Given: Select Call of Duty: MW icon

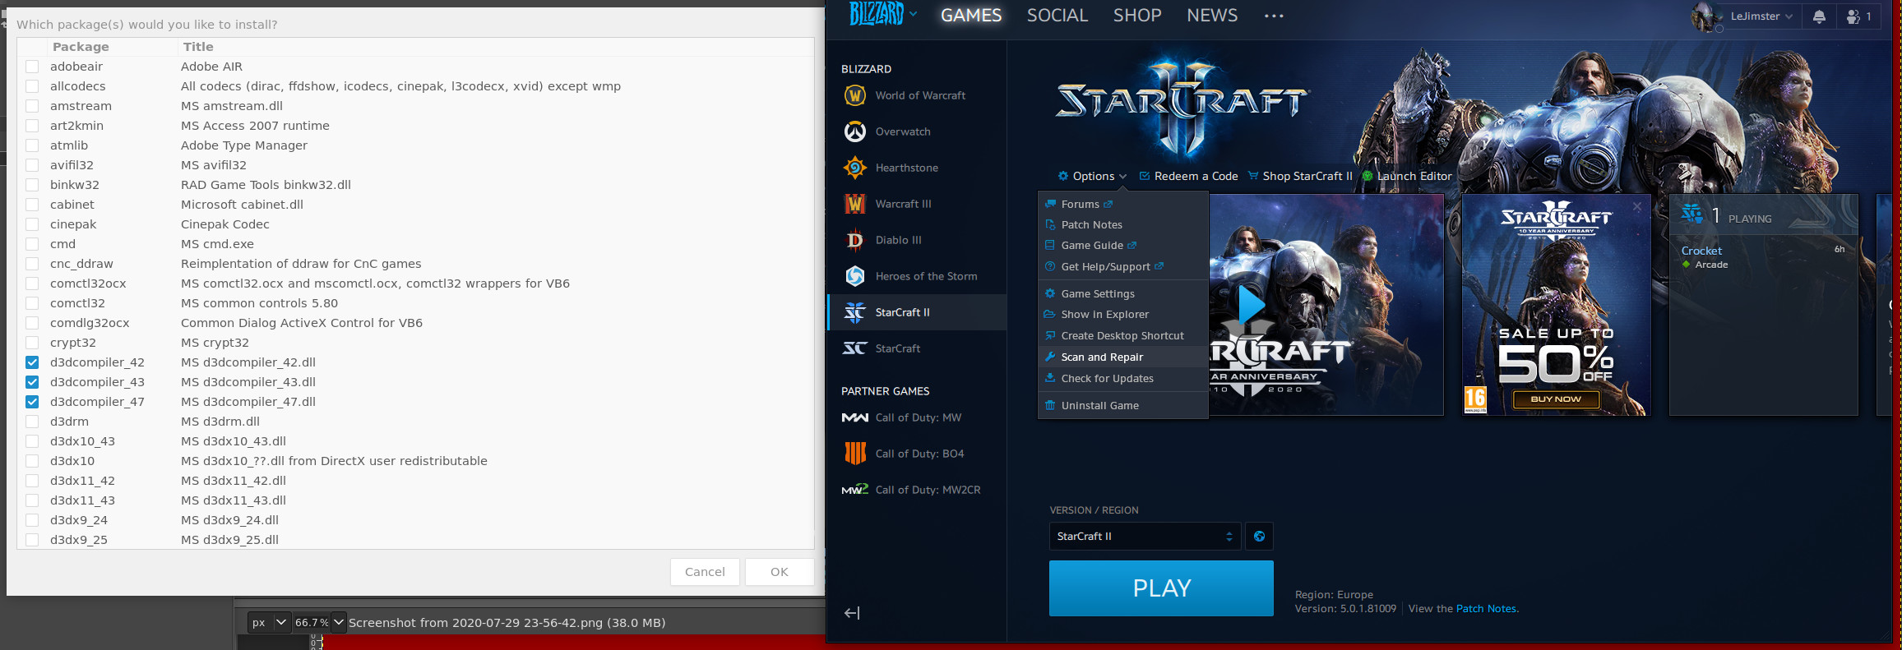Looking at the screenshot, I should (855, 417).
